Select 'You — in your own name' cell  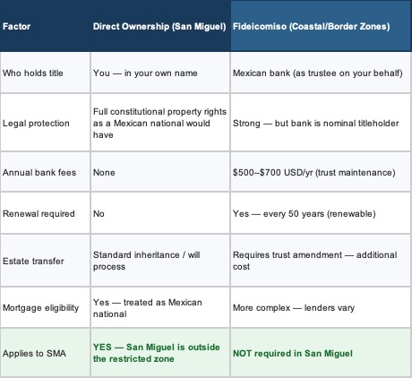[145, 73]
